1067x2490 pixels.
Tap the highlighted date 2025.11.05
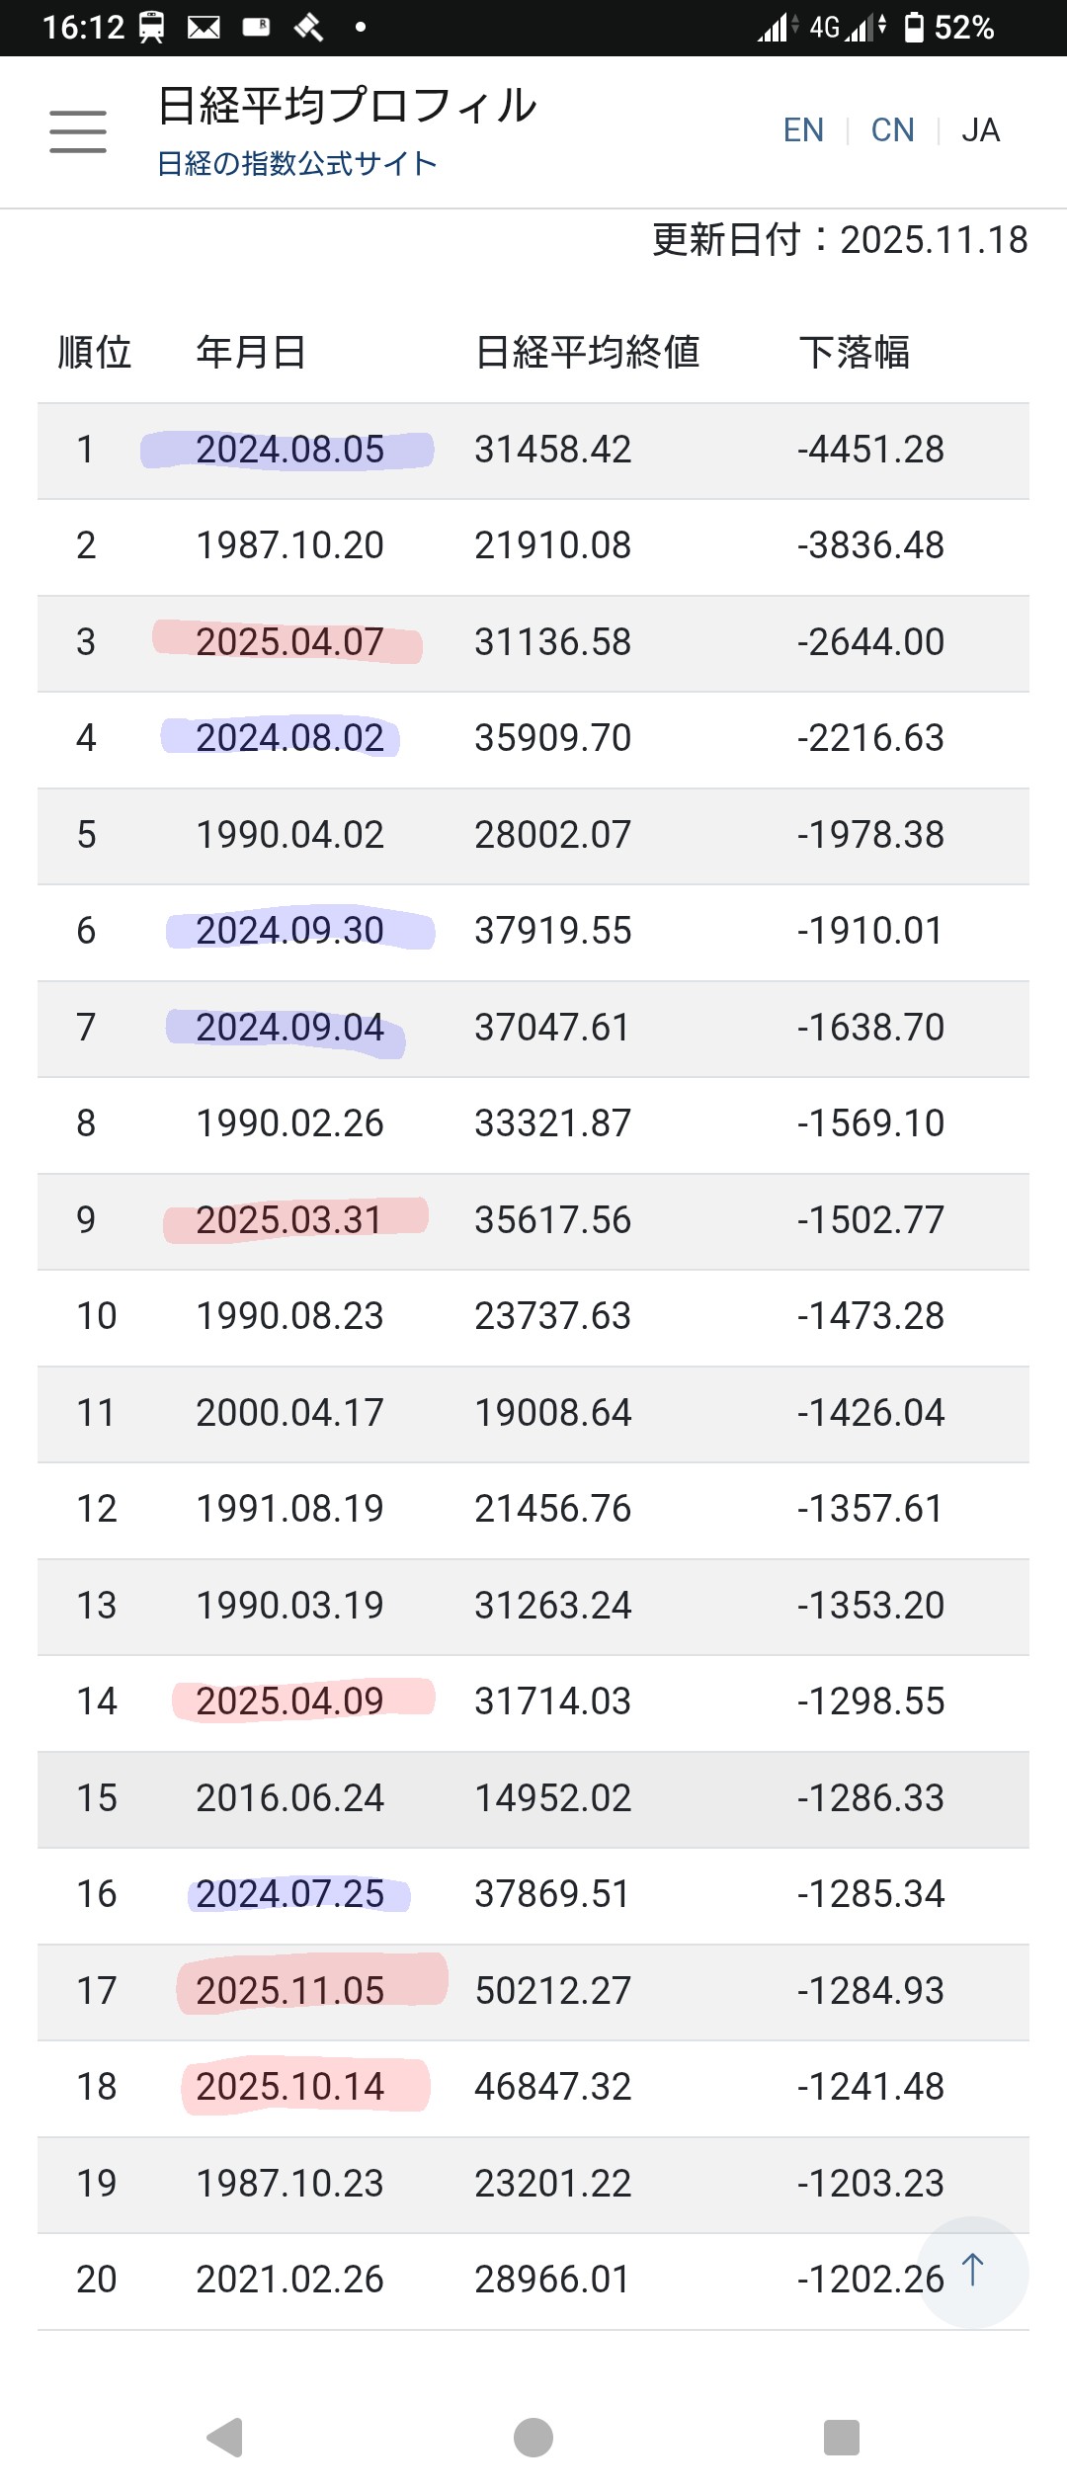[x=289, y=1991]
